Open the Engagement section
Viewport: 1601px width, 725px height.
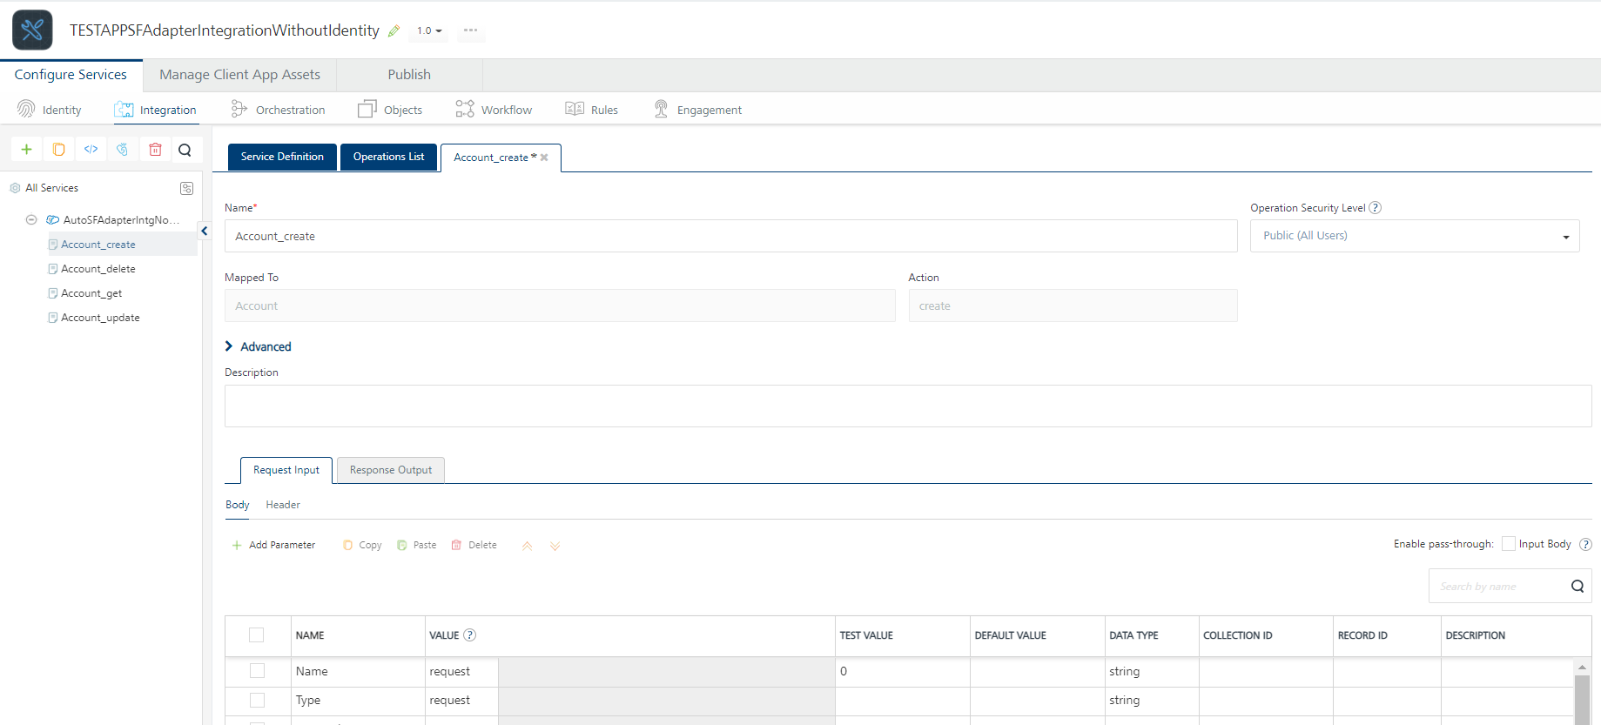click(x=698, y=110)
